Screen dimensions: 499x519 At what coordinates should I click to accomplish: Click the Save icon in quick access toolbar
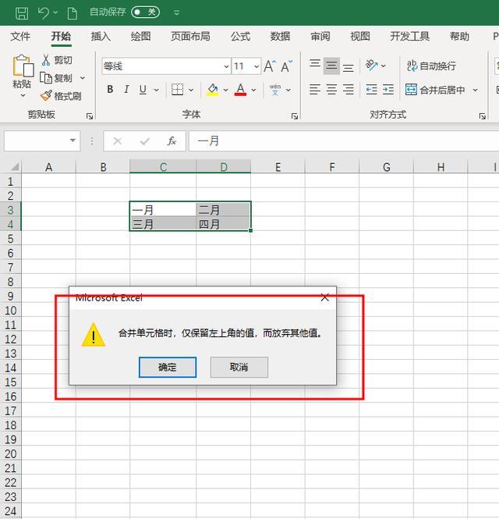[22, 12]
